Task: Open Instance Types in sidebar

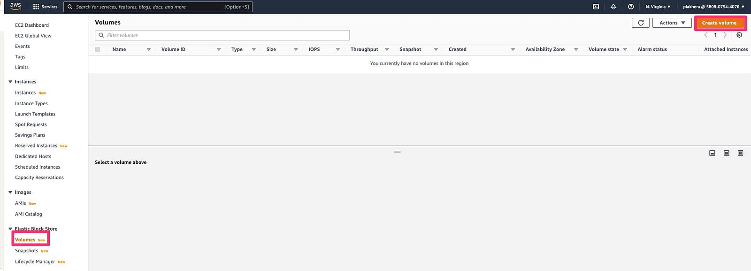Action: tap(31, 103)
